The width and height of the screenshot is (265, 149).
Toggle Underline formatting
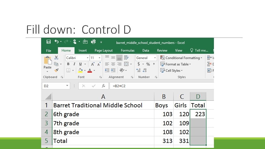(x=80, y=64)
